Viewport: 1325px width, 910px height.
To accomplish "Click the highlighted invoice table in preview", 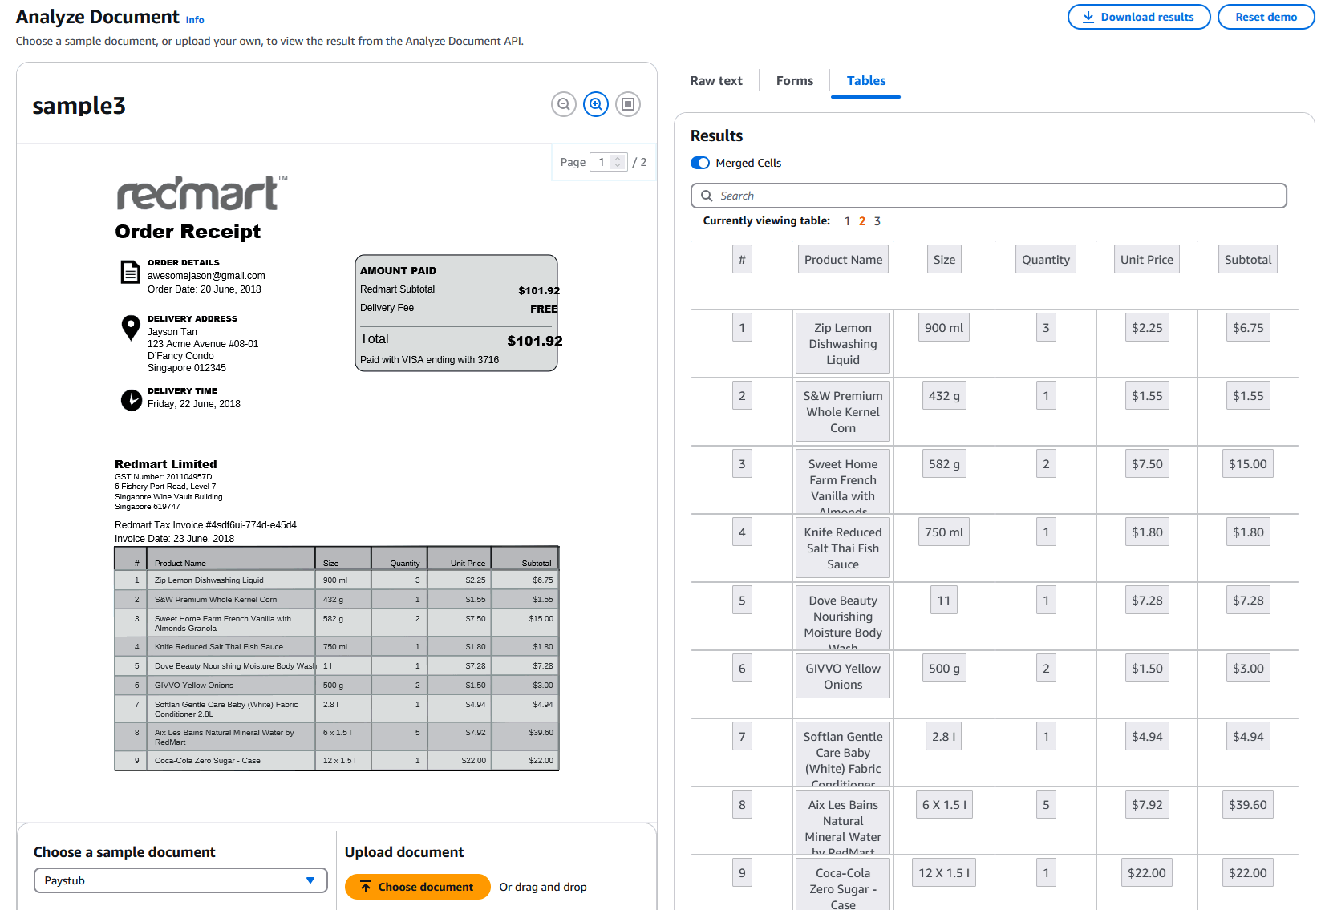I will 337,658.
